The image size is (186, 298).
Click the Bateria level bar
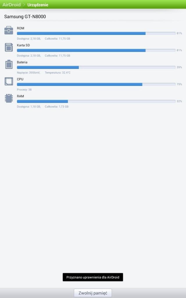click(96, 67)
